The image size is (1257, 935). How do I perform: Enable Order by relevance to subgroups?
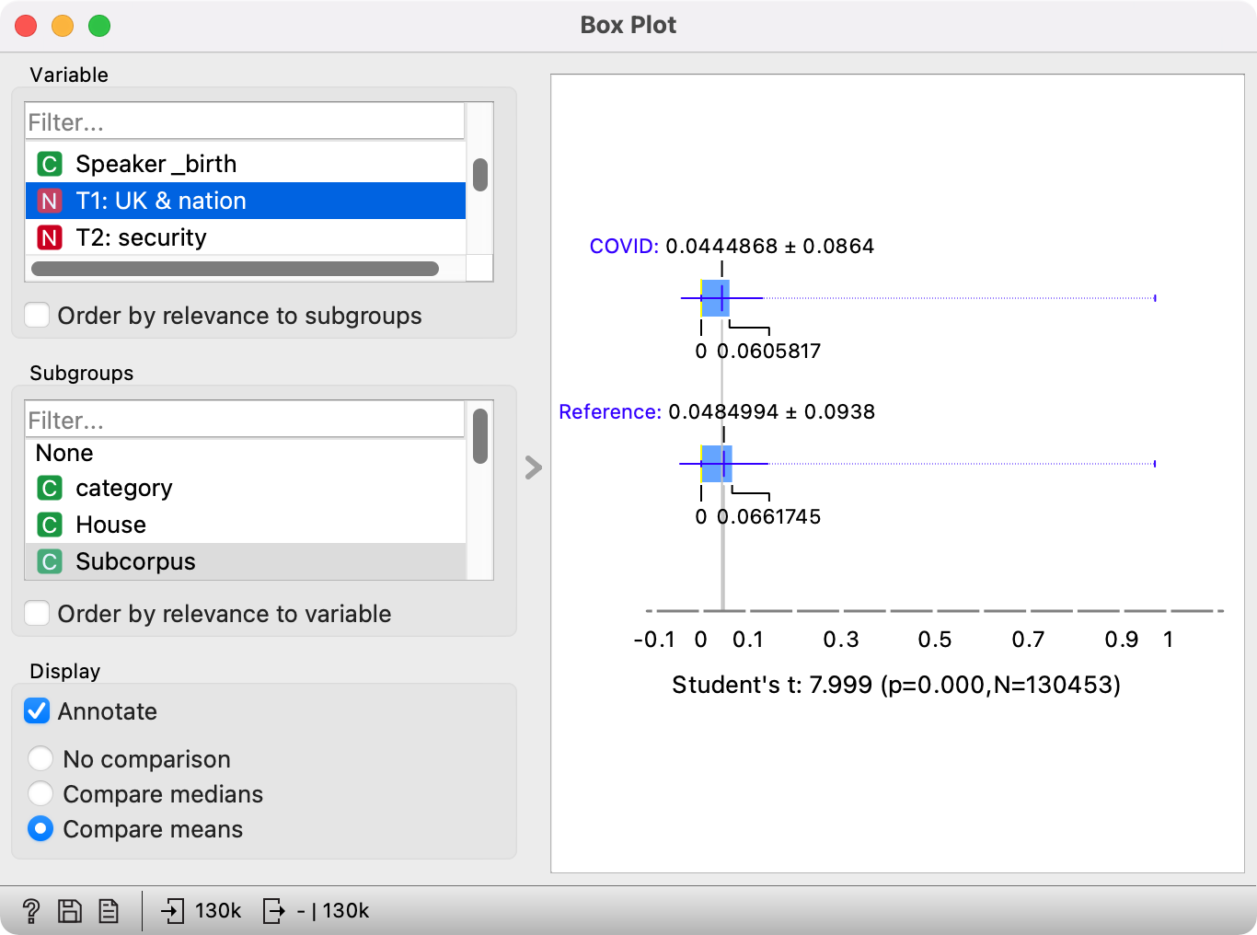point(38,316)
